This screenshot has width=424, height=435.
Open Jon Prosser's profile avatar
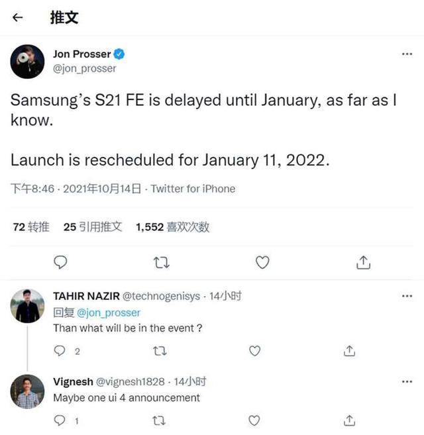tap(27, 62)
